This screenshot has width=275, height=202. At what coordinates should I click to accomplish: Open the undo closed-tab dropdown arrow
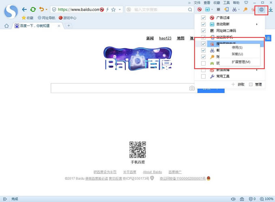[46, 9]
